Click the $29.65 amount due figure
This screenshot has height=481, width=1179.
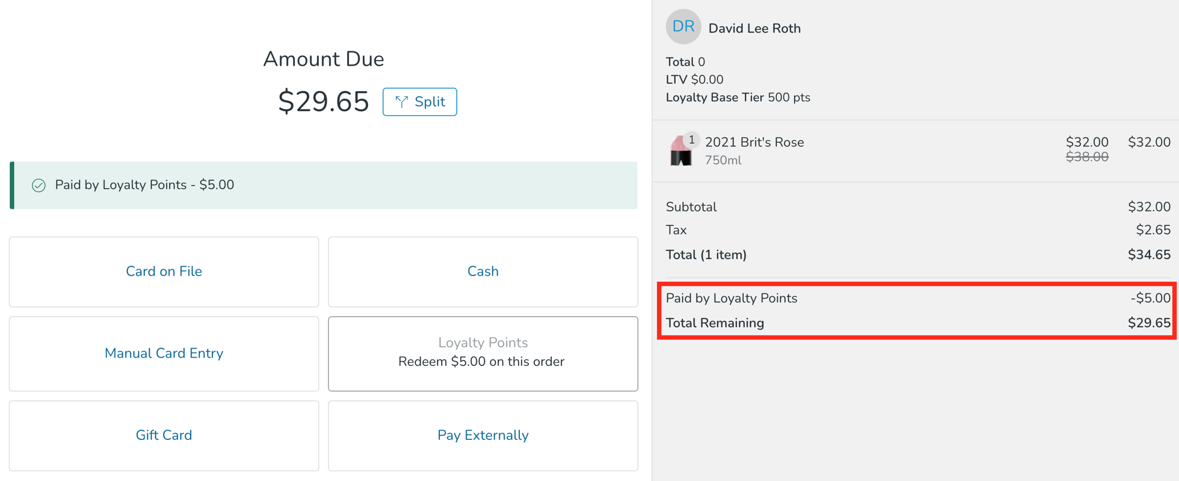[x=323, y=100]
